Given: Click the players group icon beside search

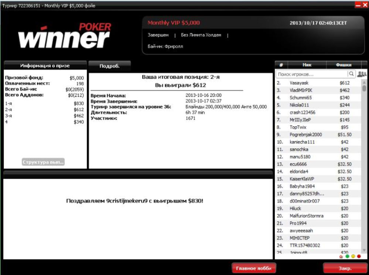Looking at the screenshot, I should [x=362, y=74].
